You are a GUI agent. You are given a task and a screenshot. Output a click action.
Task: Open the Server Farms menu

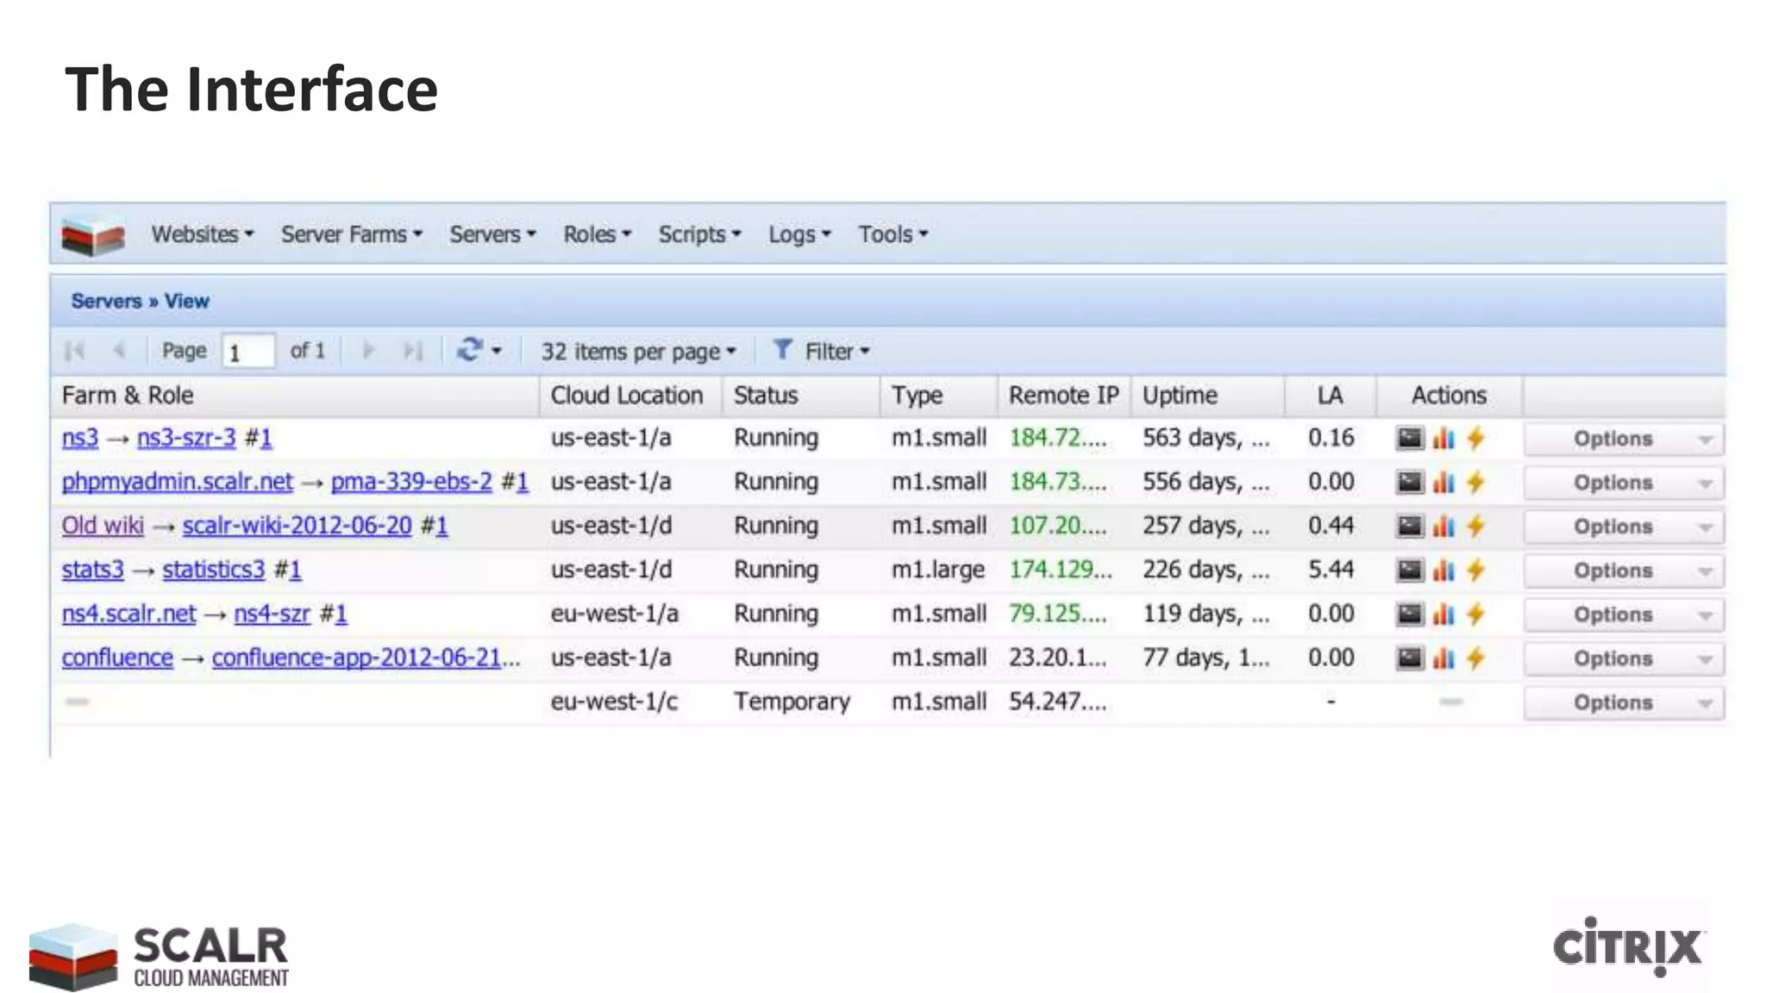pyautogui.click(x=351, y=234)
